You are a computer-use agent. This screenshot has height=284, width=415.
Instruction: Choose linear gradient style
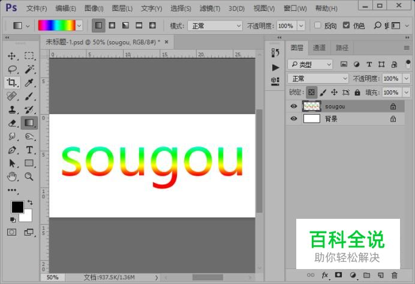click(98, 26)
